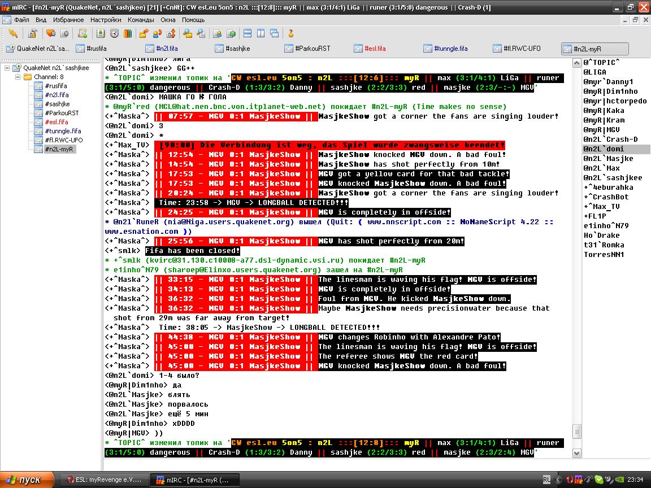Click chat scrollbar down arrow
Screen dimensions: 651x488
pos(577,453)
